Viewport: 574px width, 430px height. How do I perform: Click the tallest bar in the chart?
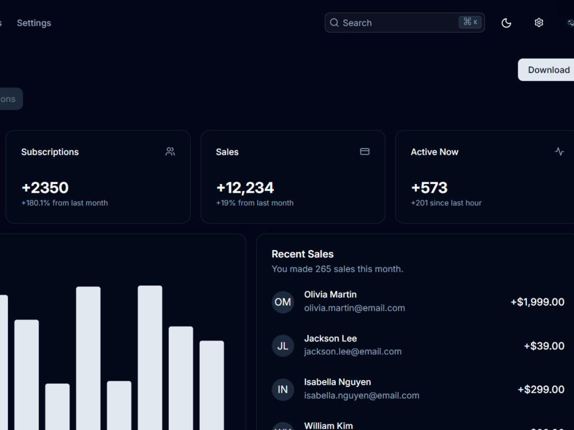click(150, 358)
